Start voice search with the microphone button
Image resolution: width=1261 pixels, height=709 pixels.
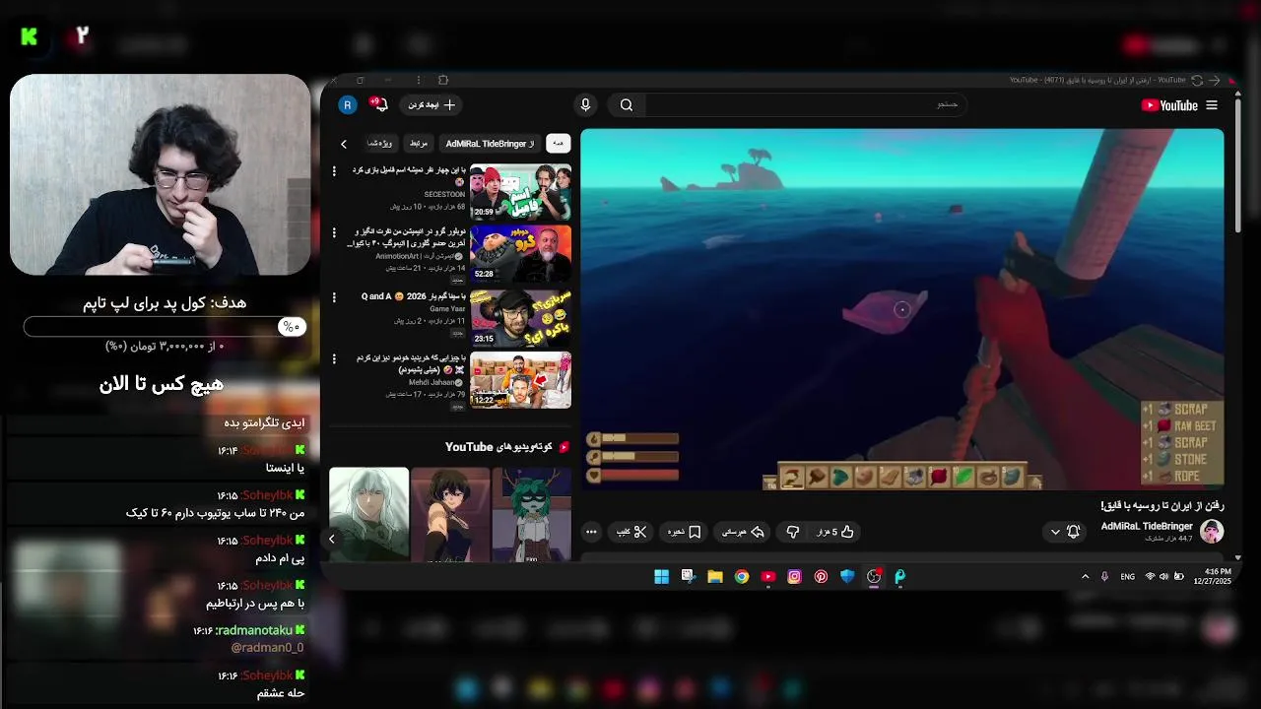point(585,105)
